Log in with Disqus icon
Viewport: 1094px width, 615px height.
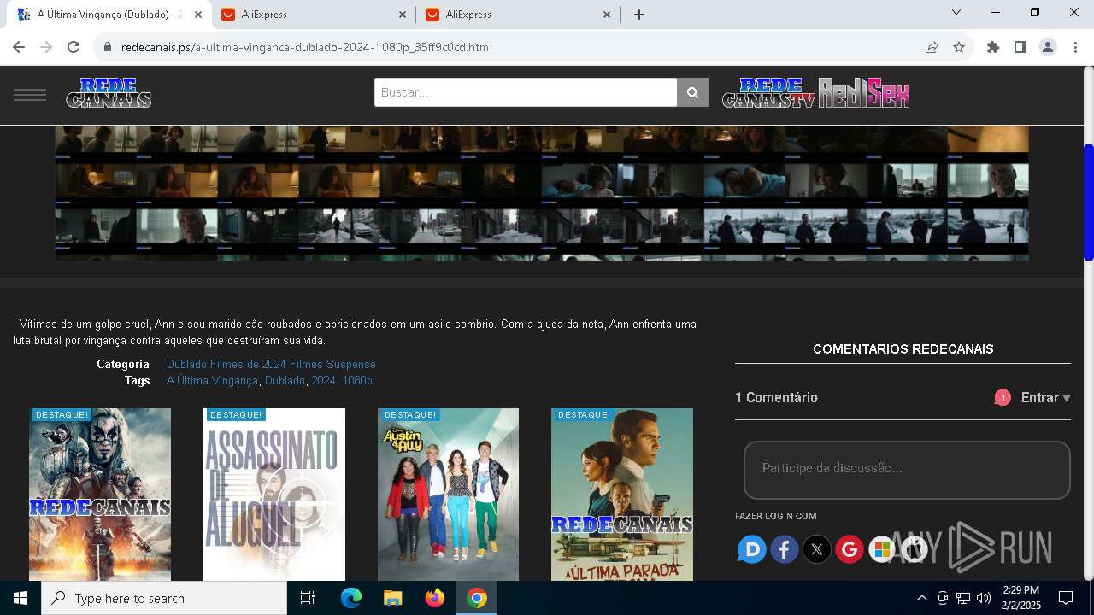tap(752, 548)
